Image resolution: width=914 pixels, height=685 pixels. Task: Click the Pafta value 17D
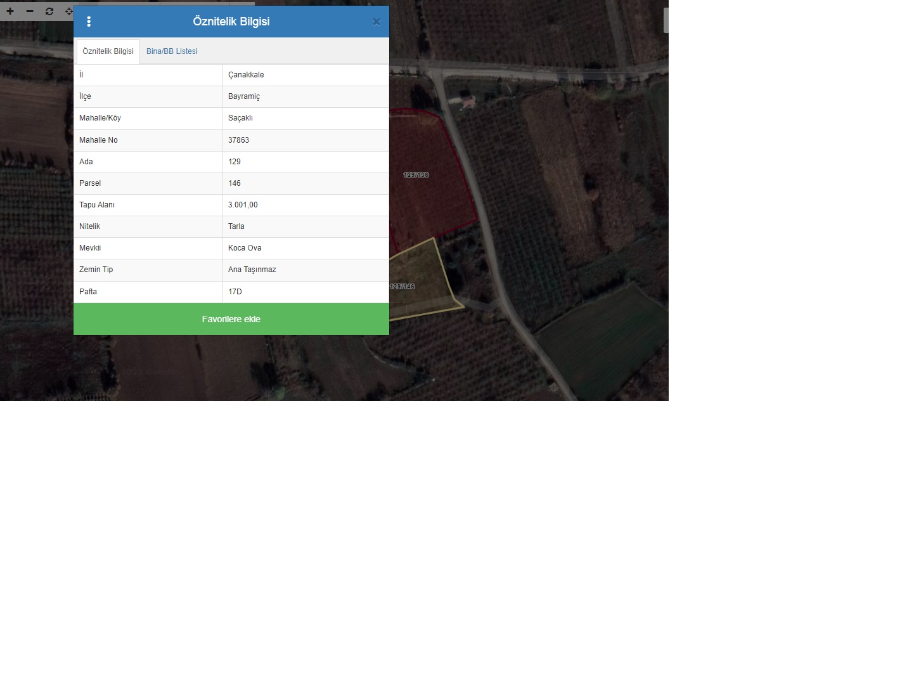pyautogui.click(x=235, y=292)
